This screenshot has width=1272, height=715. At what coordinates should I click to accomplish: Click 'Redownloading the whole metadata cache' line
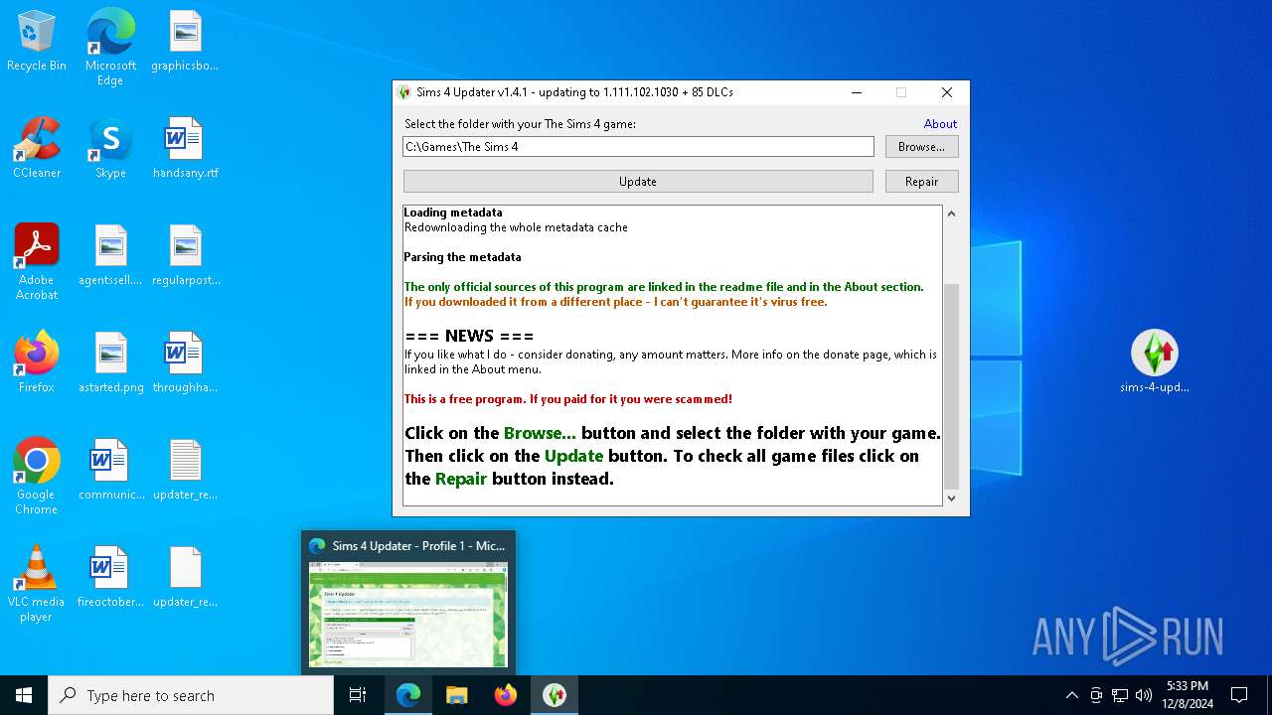516,227
